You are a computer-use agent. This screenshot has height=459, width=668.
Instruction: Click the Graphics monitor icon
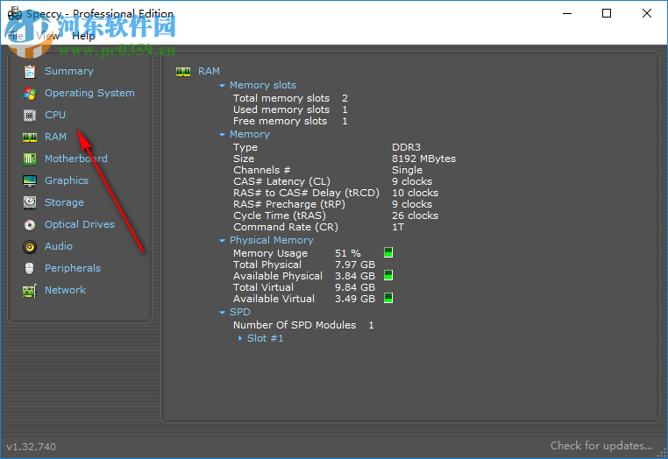30,181
